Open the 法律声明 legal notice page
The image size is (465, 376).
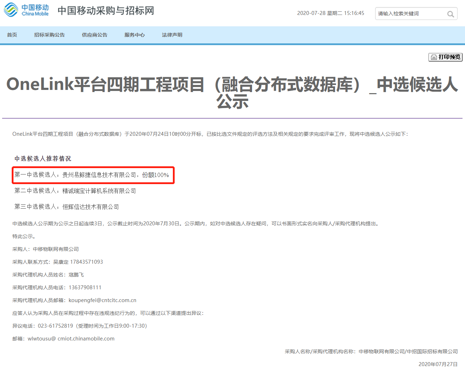click(172, 34)
